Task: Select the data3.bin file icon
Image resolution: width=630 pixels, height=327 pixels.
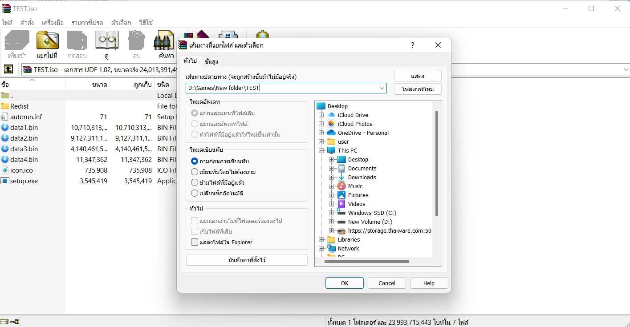Action: [5, 149]
